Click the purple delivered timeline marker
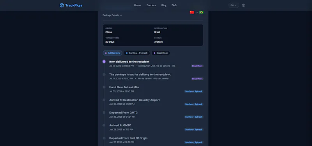This screenshot has width=312, height=146. click(104, 62)
